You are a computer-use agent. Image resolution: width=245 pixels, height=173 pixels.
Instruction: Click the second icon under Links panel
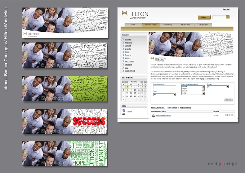click(x=124, y=114)
